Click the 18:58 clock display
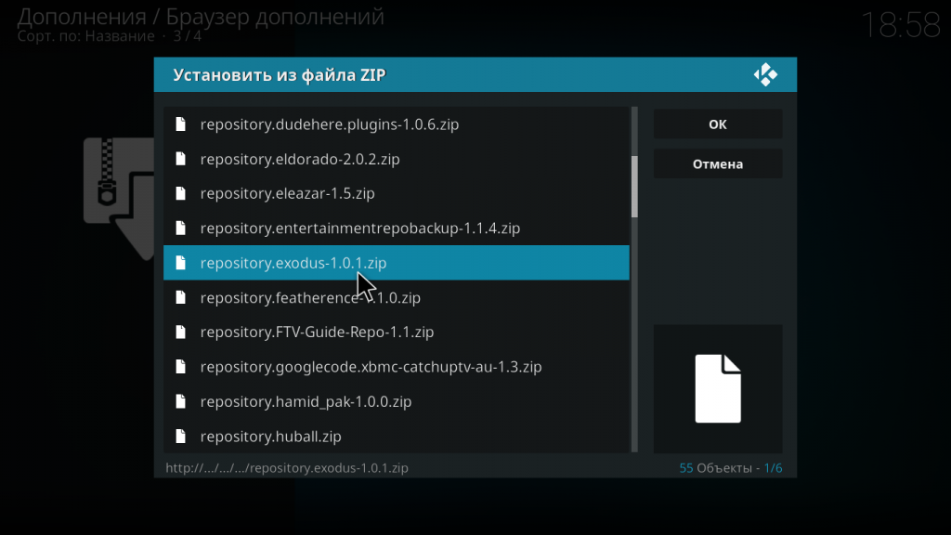This screenshot has width=951, height=535. (901, 25)
